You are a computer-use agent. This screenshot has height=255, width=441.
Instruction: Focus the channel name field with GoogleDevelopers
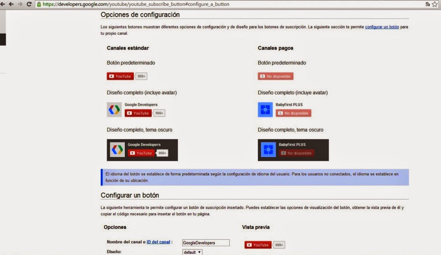[206, 243]
